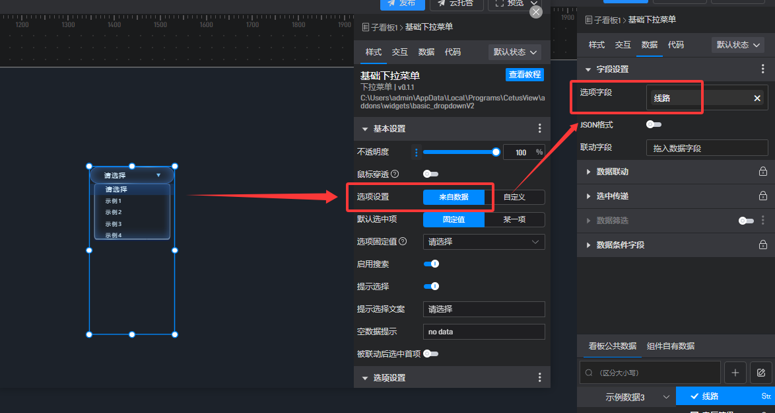Select the 自定义 option setting
This screenshot has height=413, width=775.
(514, 197)
